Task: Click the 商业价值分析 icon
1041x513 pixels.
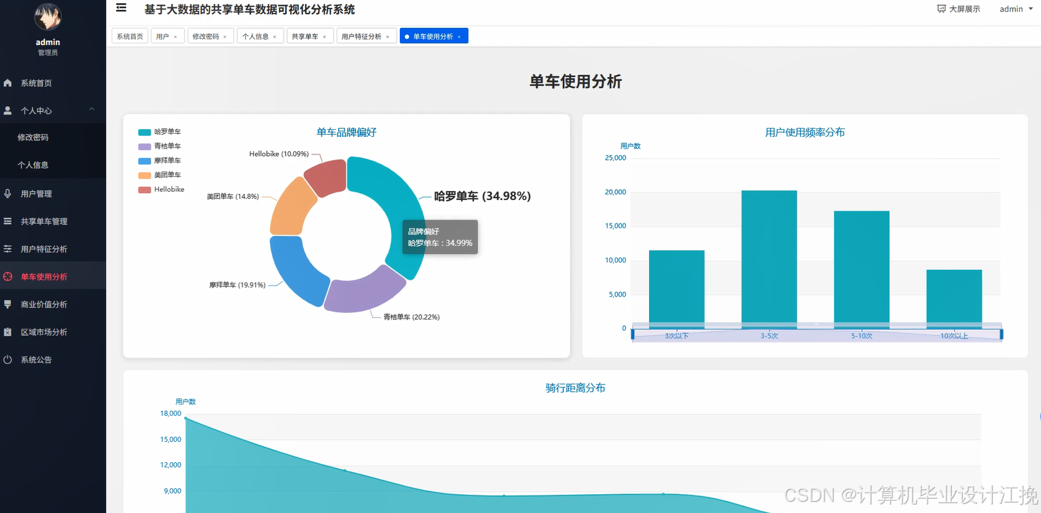Action: [x=8, y=304]
